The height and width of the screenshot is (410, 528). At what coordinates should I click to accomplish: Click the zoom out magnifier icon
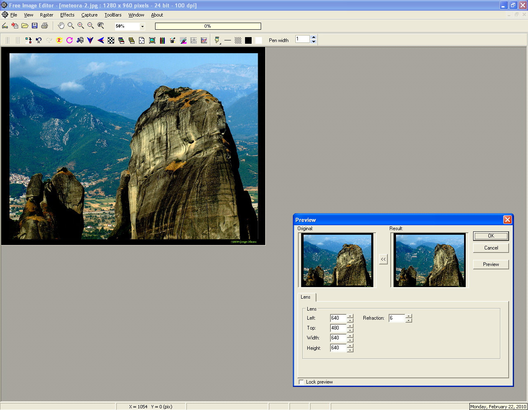click(x=91, y=26)
